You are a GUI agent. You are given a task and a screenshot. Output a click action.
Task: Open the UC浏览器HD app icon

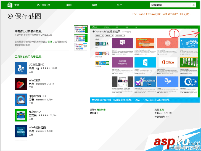(21, 68)
